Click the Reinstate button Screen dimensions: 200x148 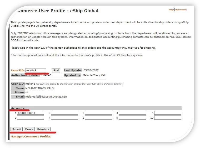pos(43,129)
